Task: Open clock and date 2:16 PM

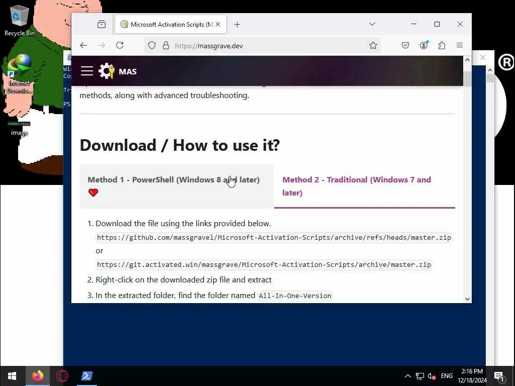Action: point(472,376)
